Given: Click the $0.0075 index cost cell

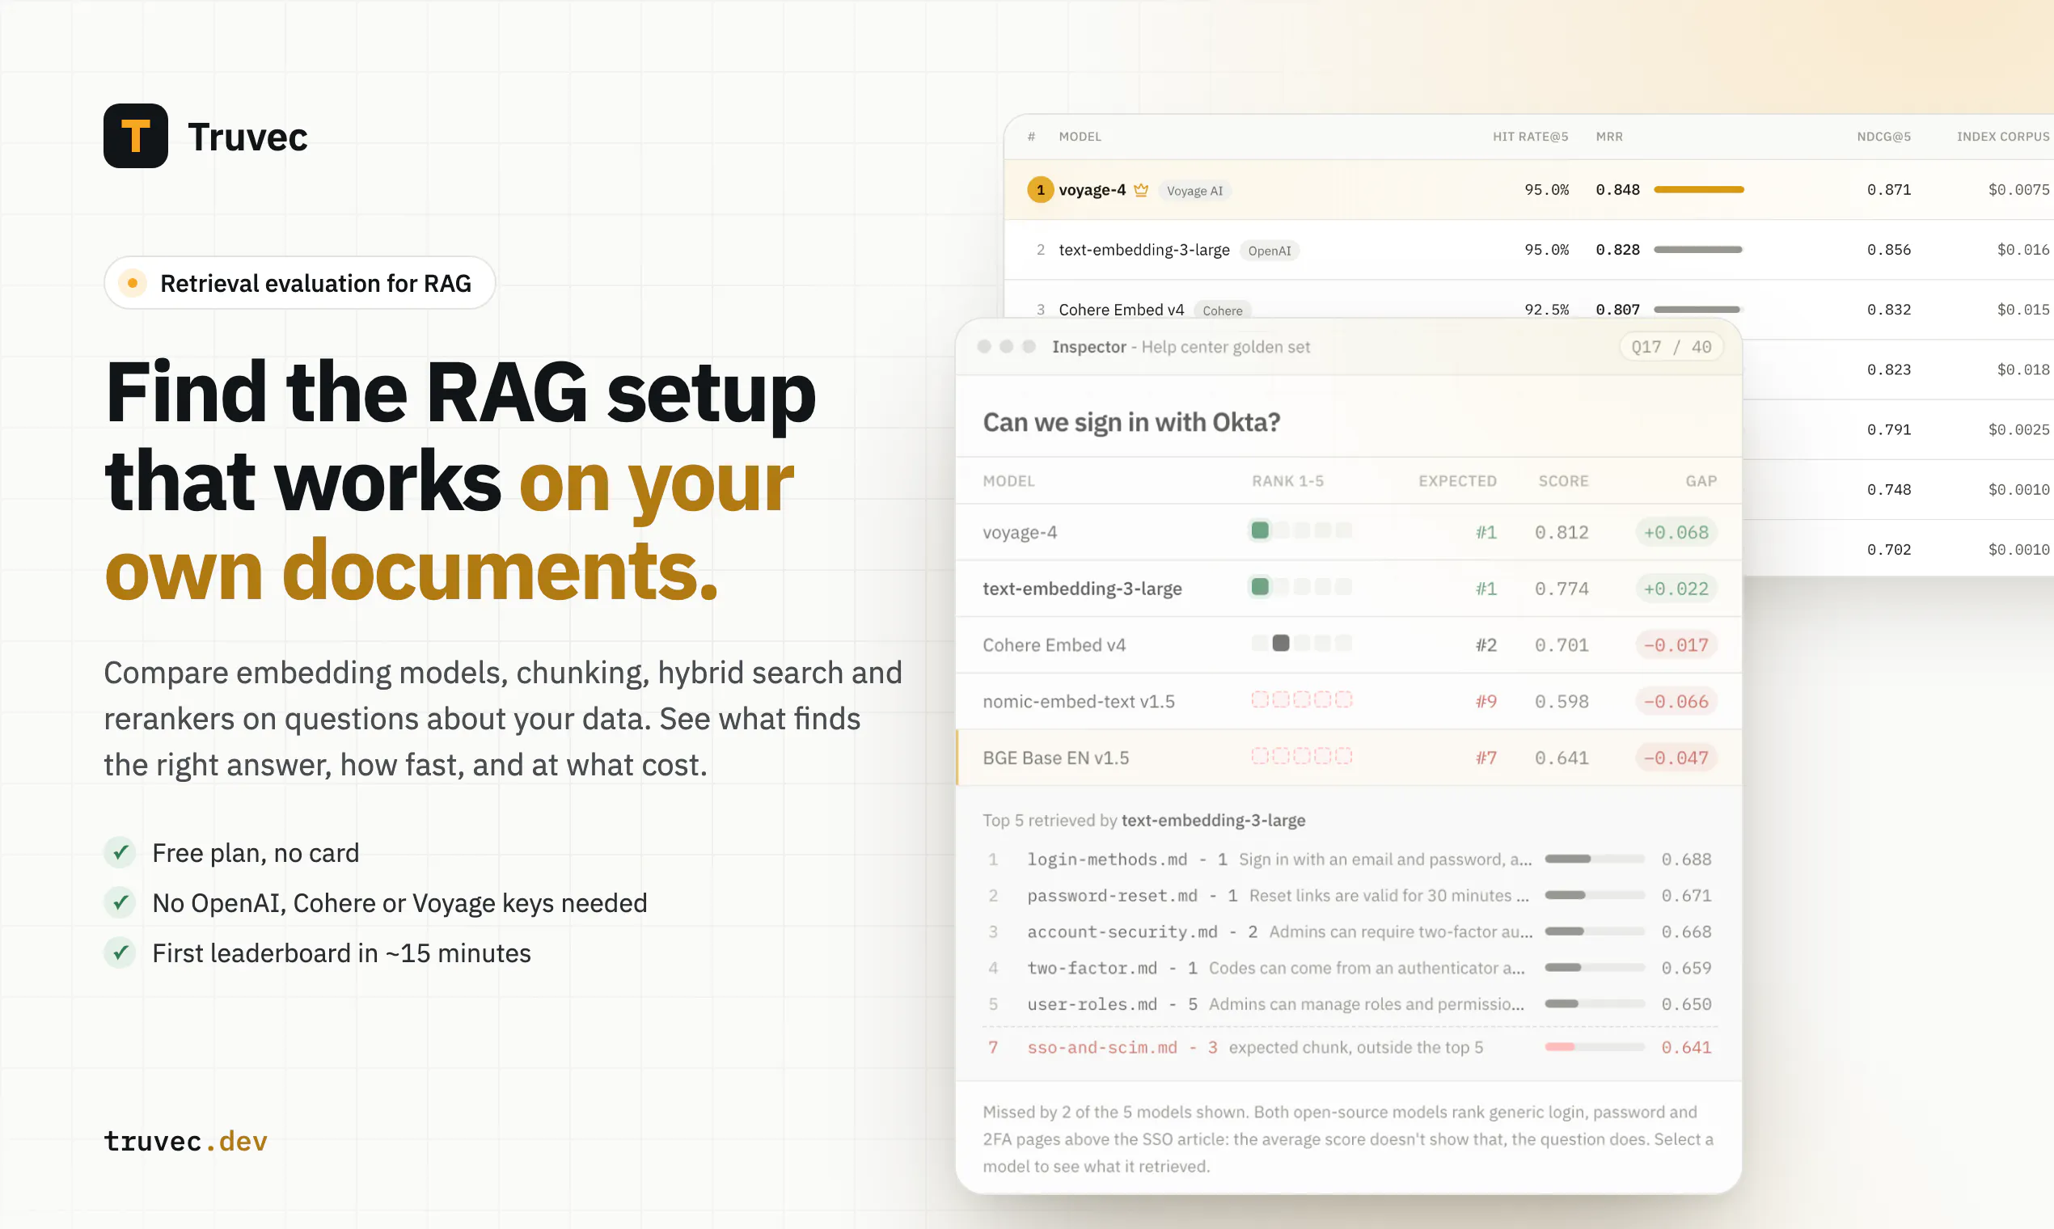Looking at the screenshot, I should (x=2018, y=190).
